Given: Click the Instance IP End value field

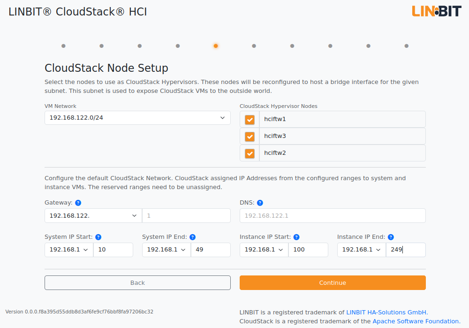Looking at the screenshot, I should pos(406,250).
